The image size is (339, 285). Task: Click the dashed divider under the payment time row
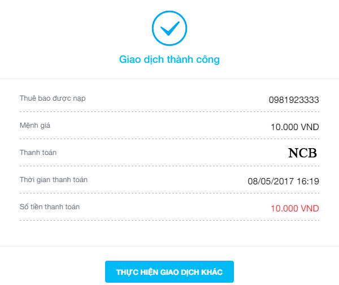tap(169, 193)
